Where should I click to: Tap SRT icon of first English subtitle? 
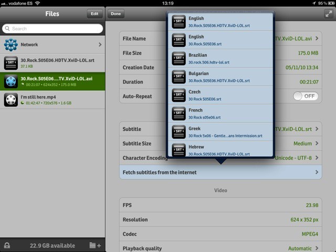click(178, 22)
